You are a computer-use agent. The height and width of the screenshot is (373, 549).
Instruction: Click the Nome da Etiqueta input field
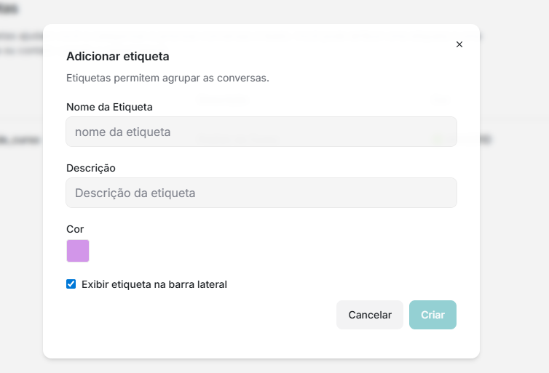tap(261, 132)
